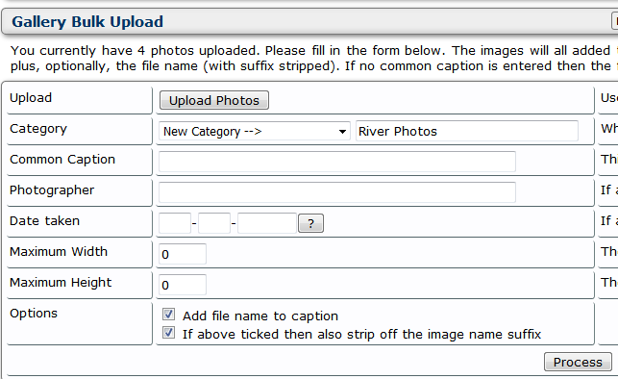Click the Category row label
The width and height of the screenshot is (618, 379).
[38, 129]
